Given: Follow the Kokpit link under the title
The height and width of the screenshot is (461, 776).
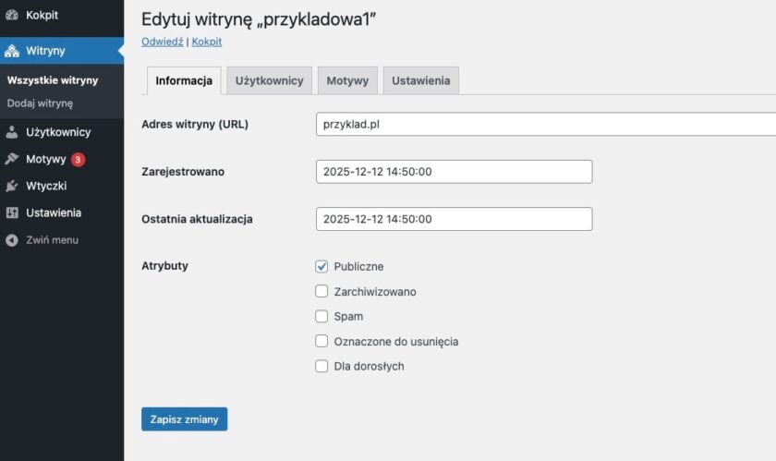Looking at the screenshot, I should pos(207,42).
